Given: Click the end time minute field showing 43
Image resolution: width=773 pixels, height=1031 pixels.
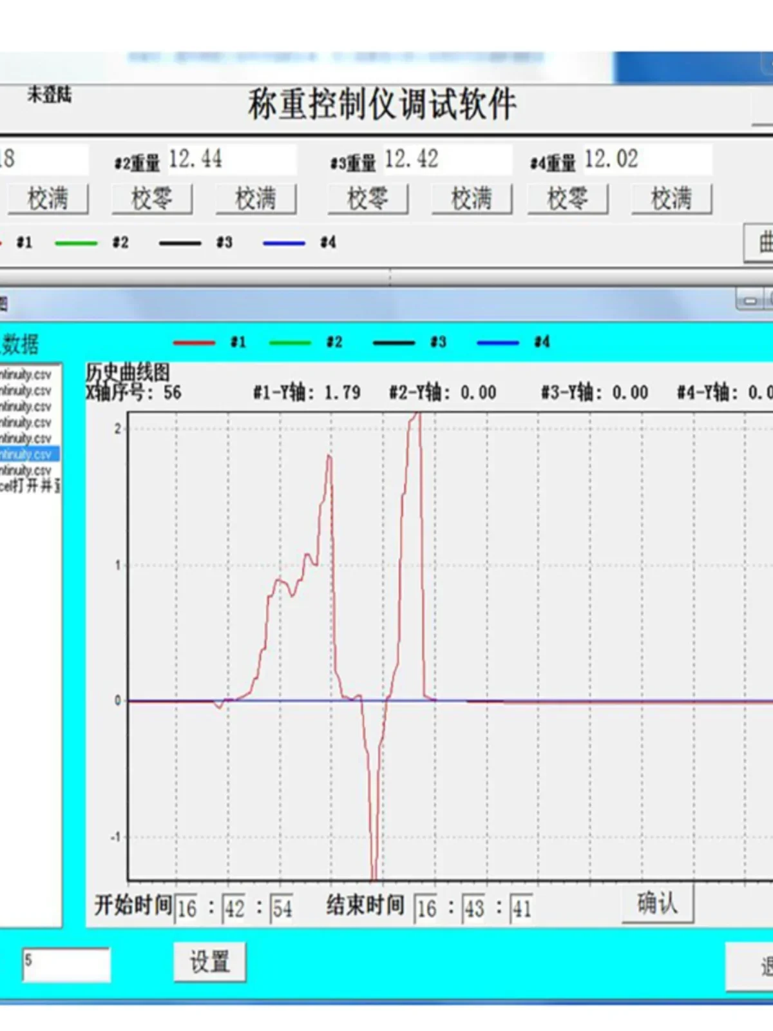Looking at the screenshot, I should 474,909.
